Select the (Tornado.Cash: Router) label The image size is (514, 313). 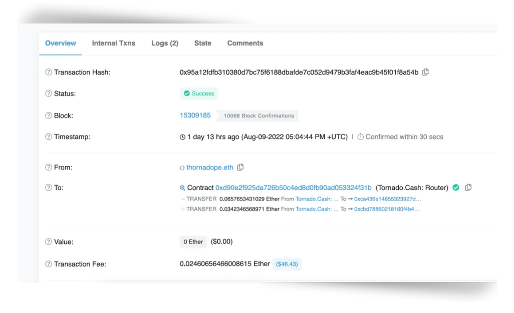click(x=412, y=187)
